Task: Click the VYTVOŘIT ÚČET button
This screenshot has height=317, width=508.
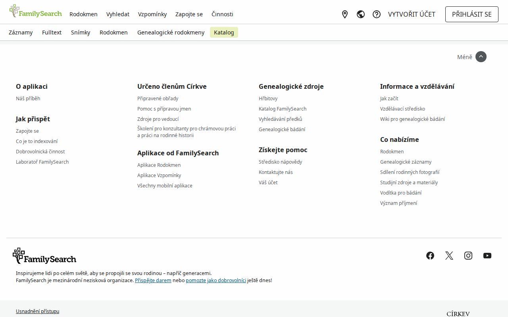Action: tap(412, 14)
